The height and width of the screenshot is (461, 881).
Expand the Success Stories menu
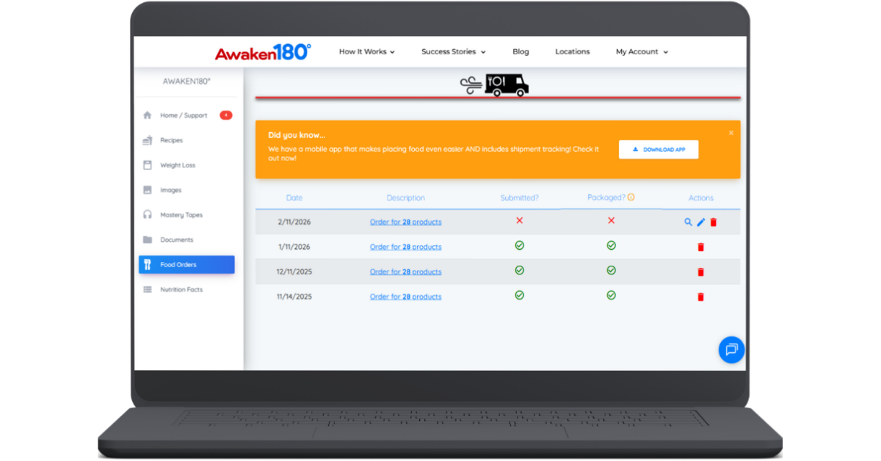tap(453, 51)
